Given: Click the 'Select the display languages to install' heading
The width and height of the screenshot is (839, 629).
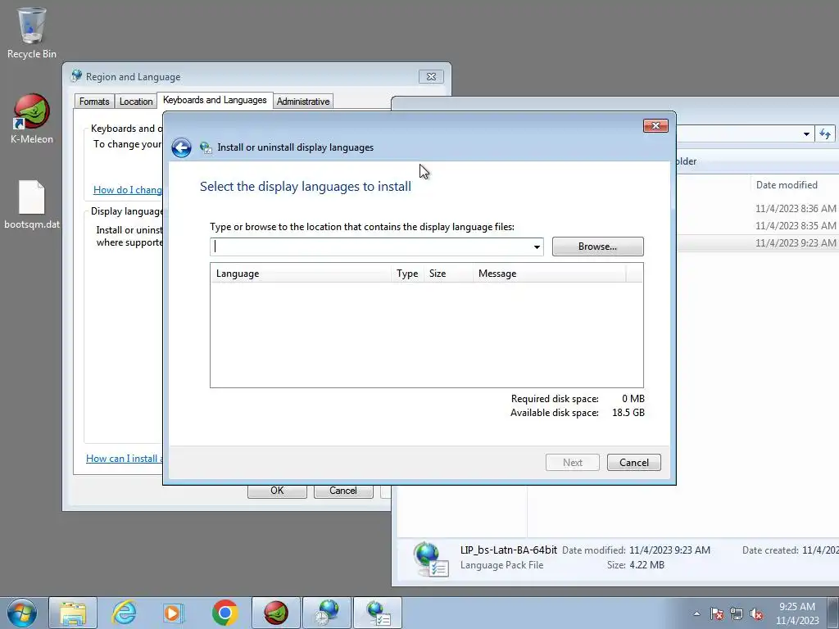Looking at the screenshot, I should [306, 187].
